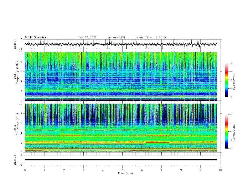Click the "8" kHz tick on ch.2 frequency axis

(22, 114)
